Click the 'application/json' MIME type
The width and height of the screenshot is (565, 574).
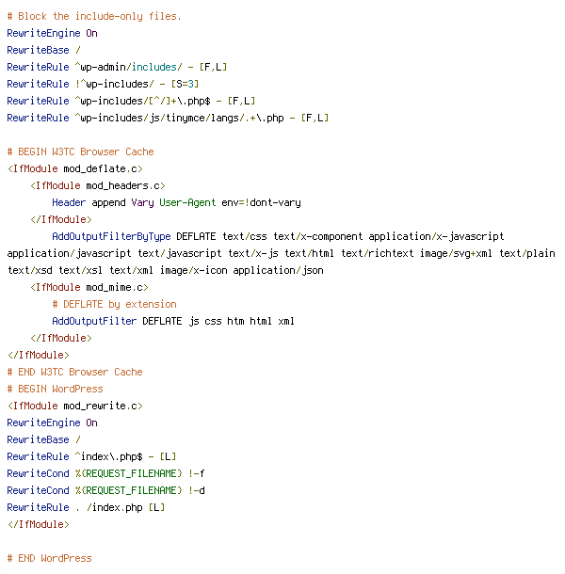[x=278, y=270]
